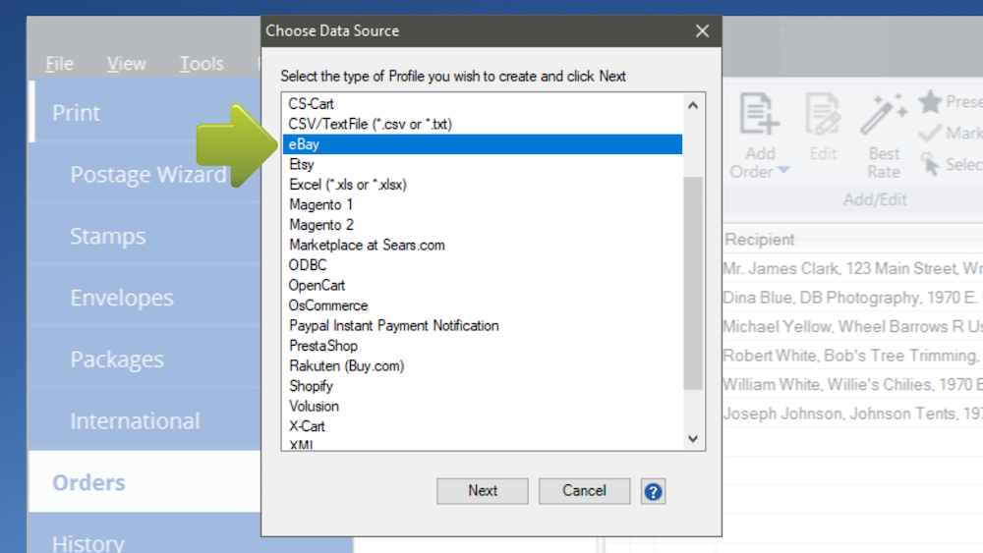Close the Choose Data Source dialog
This screenshot has height=553, width=983.
pyautogui.click(x=702, y=31)
